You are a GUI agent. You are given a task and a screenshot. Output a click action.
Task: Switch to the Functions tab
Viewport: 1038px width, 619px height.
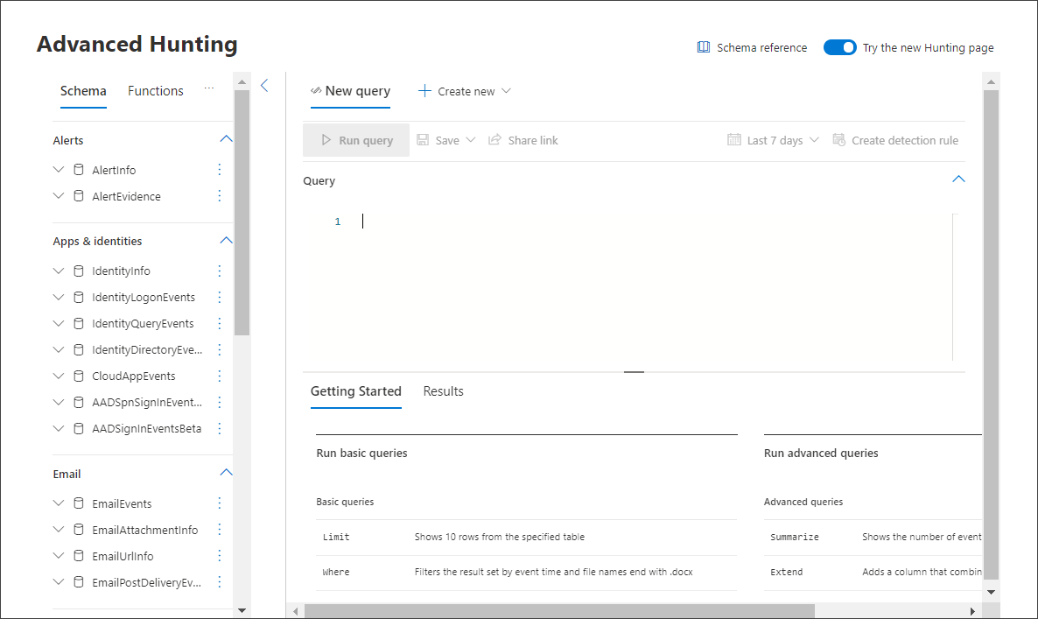coord(156,91)
